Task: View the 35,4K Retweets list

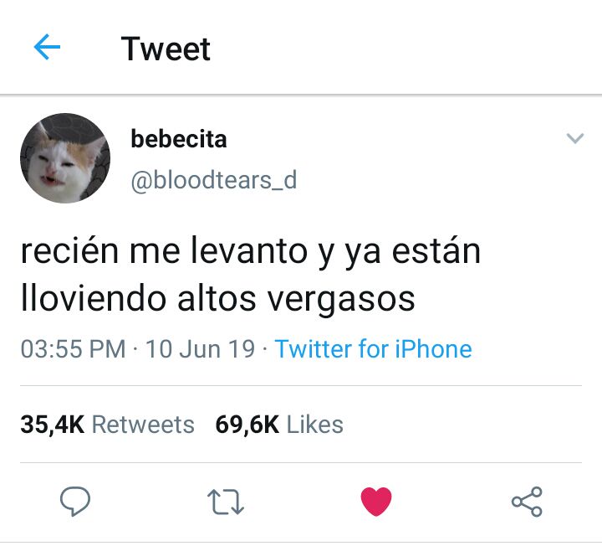Action: click(108, 425)
